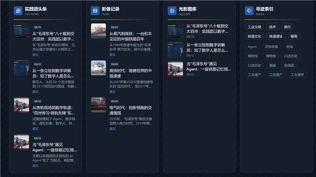Select the 京张铁路 tag

point(271,47)
